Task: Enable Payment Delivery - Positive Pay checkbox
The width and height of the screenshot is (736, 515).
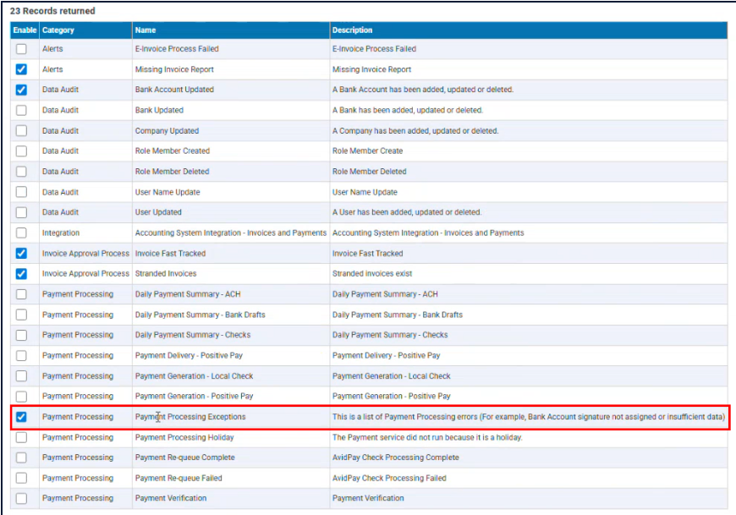Action: click(21, 355)
